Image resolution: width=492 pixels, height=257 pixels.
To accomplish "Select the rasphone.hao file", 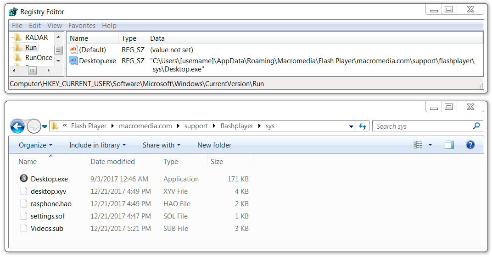I will (x=51, y=204).
